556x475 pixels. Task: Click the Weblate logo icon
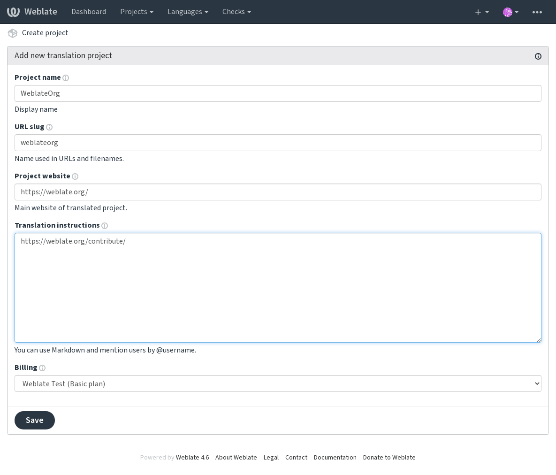pyautogui.click(x=13, y=12)
